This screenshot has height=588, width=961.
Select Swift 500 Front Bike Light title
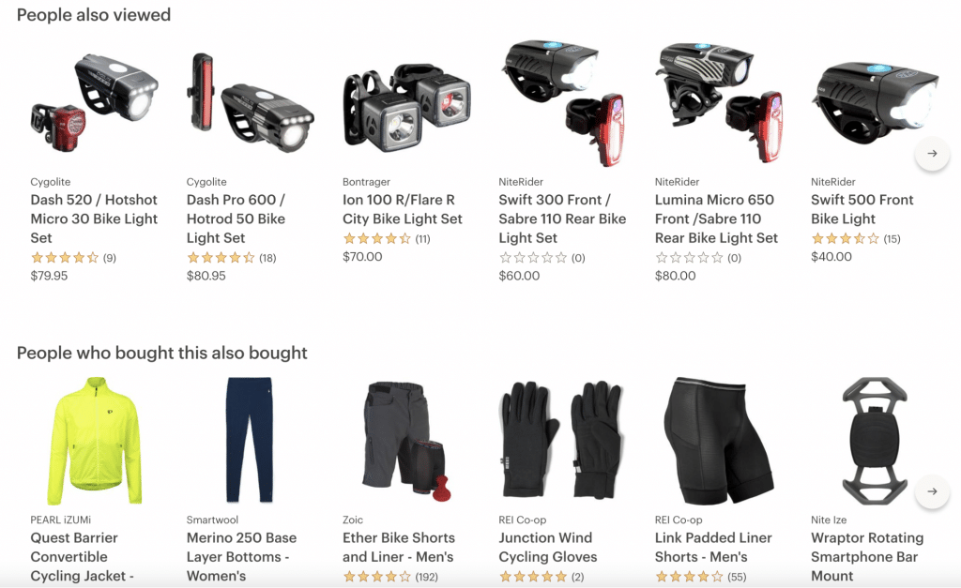pos(862,209)
